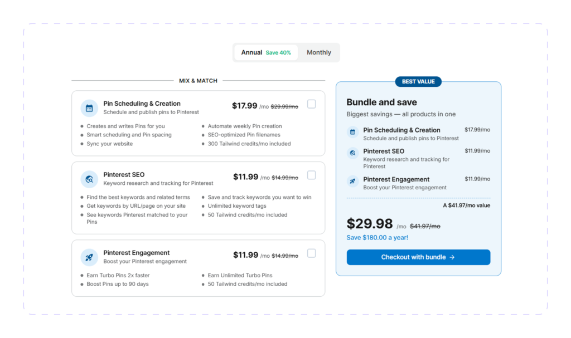Tick the Pinterest SEO plan checkbox
This screenshot has width=571, height=338.
pos(311,175)
